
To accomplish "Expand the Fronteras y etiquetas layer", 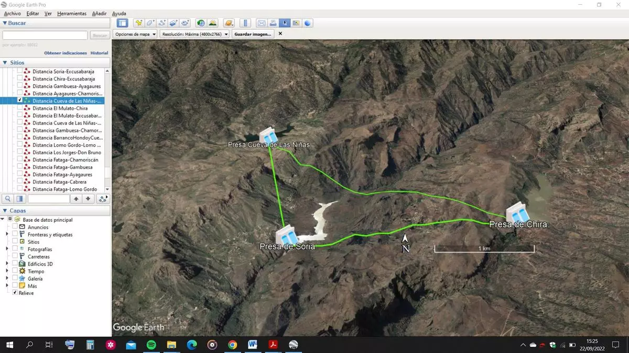I will point(7,235).
